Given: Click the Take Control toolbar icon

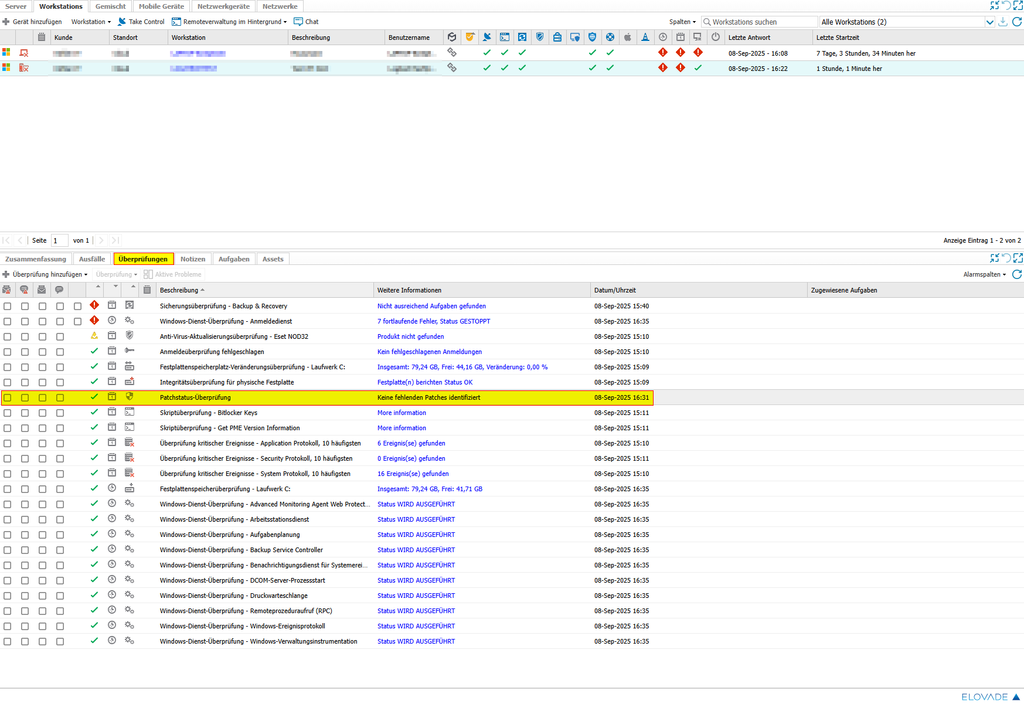Looking at the screenshot, I should coord(122,22).
